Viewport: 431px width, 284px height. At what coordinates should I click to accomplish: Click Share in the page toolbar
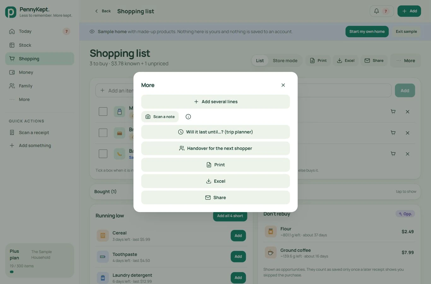click(x=374, y=61)
